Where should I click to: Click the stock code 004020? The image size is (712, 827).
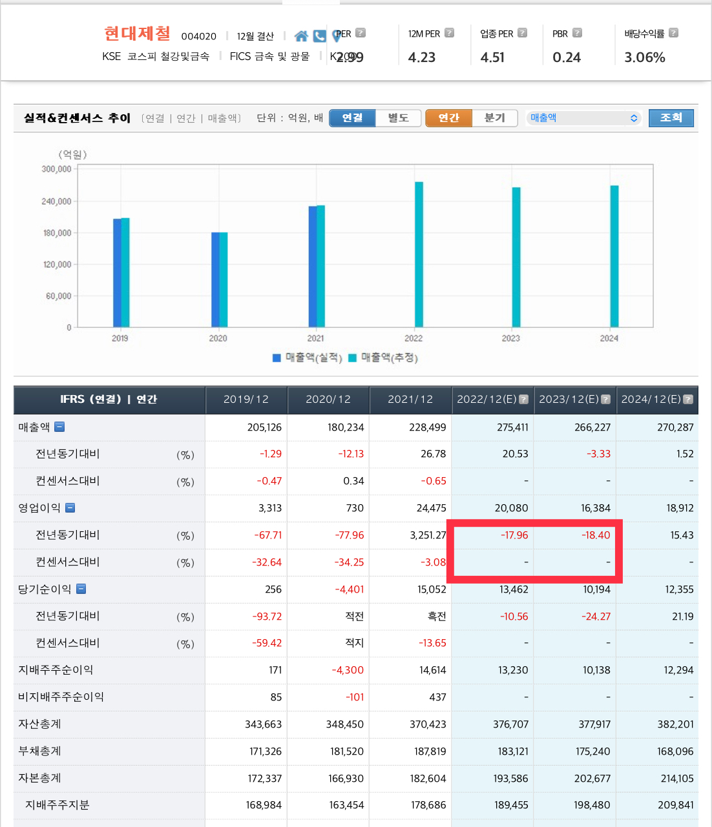(199, 37)
